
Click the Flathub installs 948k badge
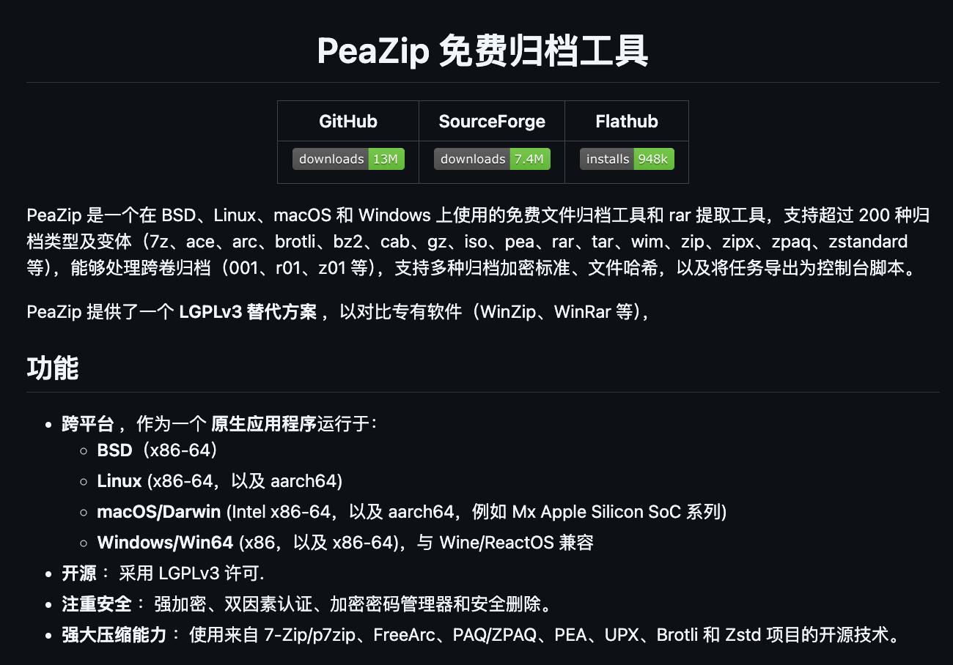627,159
